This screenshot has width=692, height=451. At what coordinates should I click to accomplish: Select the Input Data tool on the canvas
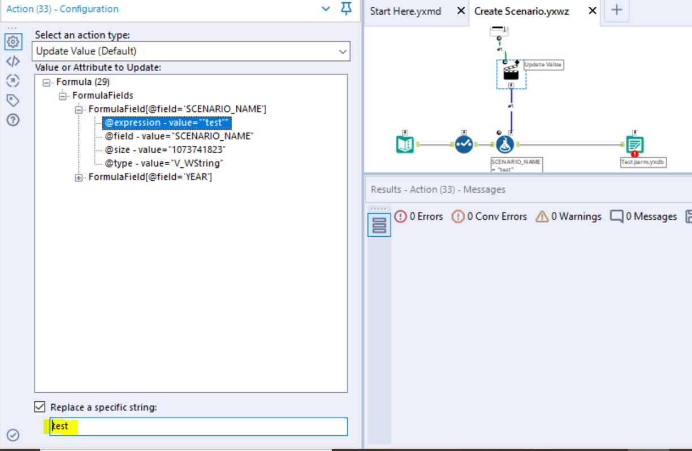(x=404, y=144)
